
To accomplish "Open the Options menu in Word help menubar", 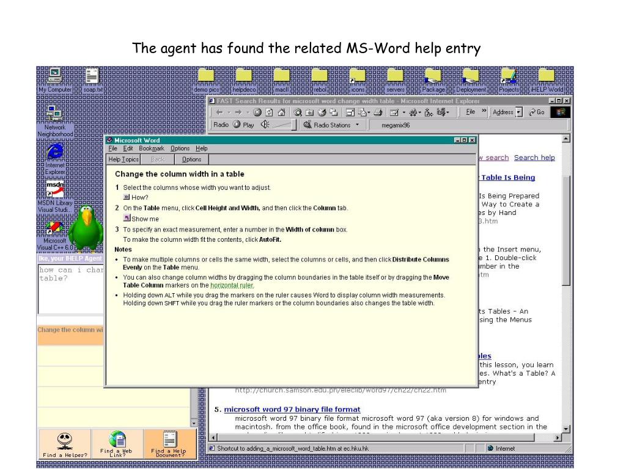I will (x=180, y=148).
